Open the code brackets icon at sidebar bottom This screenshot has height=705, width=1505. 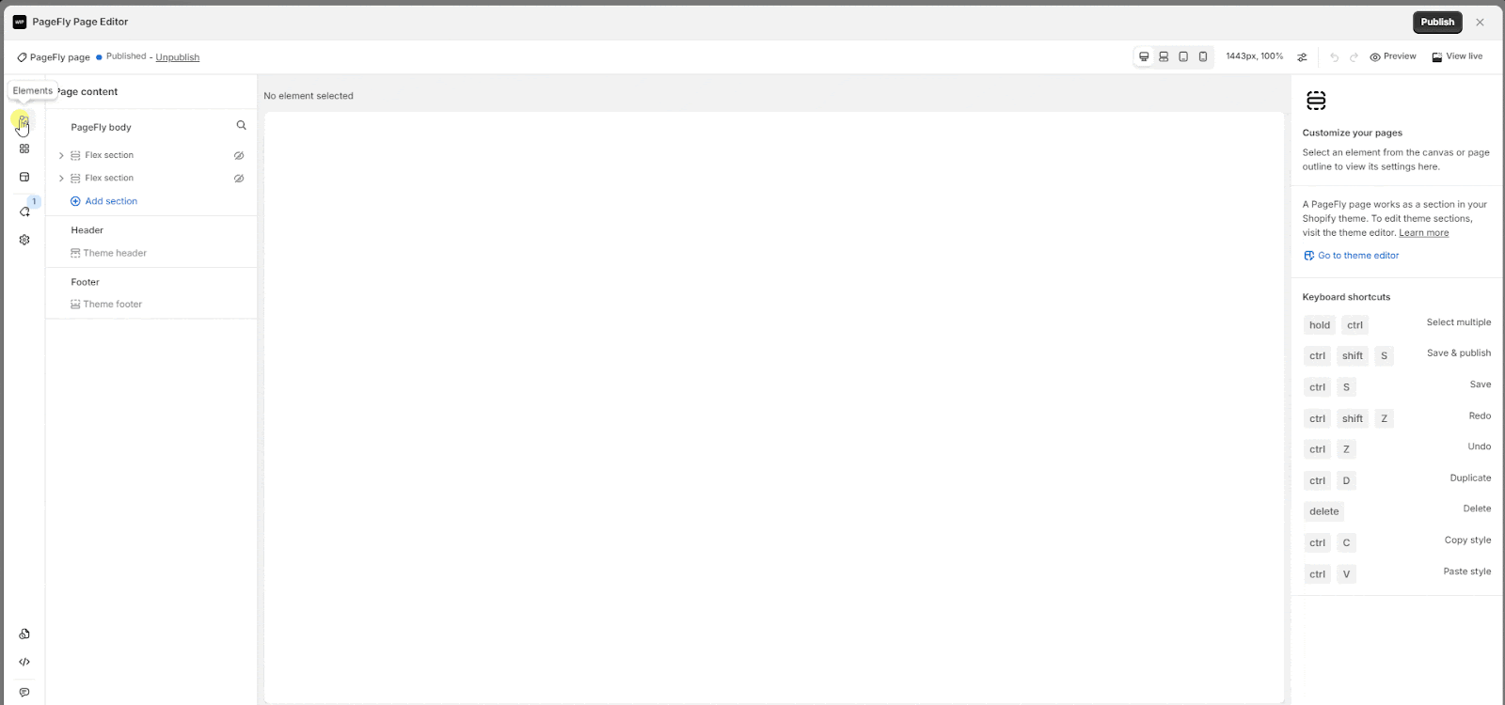tap(24, 662)
